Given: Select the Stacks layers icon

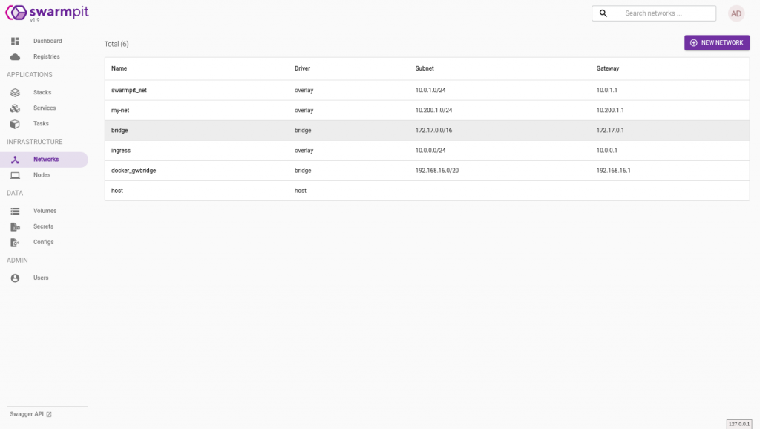Looking at the screenshot, I should [15, 93].
